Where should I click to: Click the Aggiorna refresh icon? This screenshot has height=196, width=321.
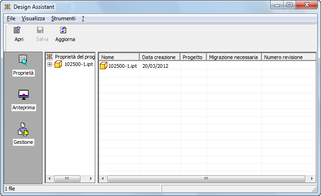click(x=63, y=30)
